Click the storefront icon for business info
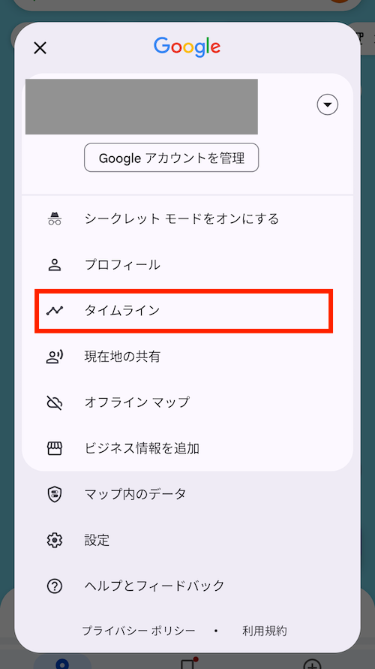375x669 pixels. [55, 448]
